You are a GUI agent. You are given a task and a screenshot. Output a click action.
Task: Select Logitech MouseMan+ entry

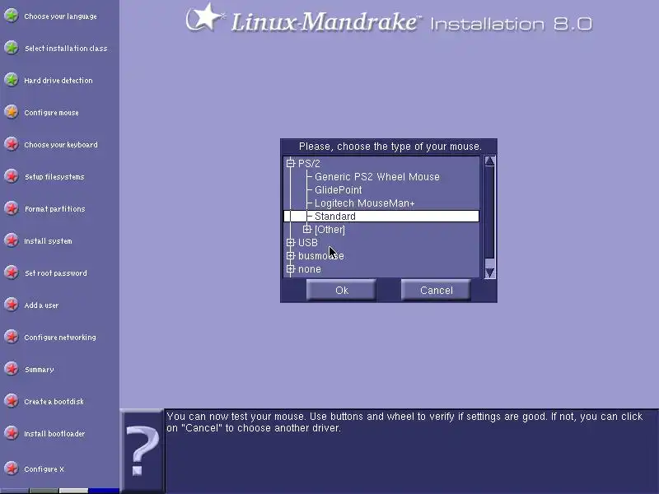tap(364, 203)
